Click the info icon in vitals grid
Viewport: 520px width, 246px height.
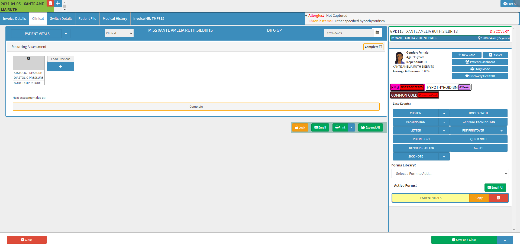28,58
